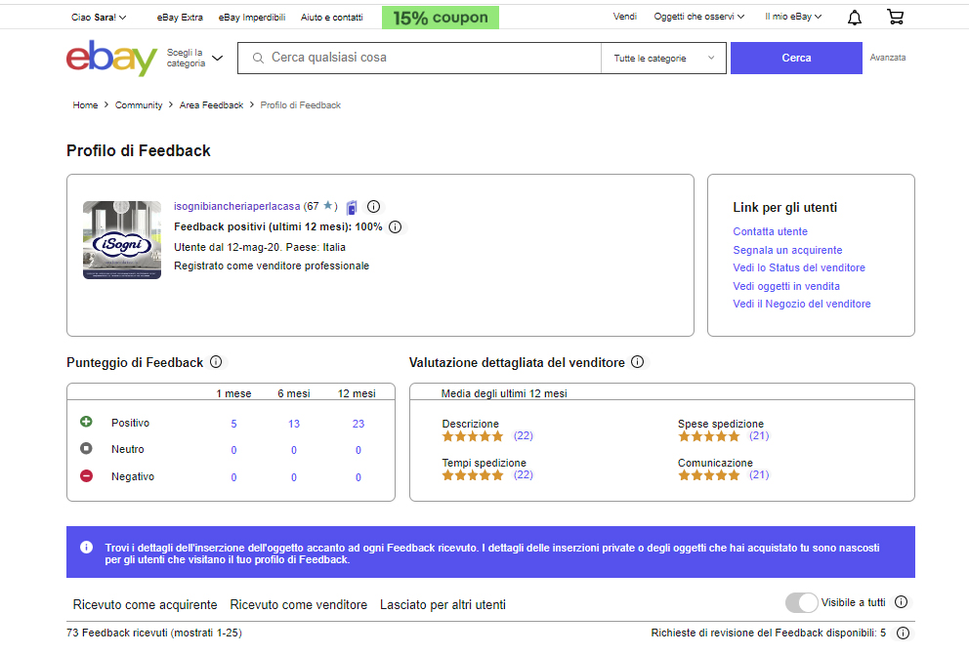Click the info icon beside Visibile a tutti
The height and width of the screenshot is (654, 969).
point(901,602)
